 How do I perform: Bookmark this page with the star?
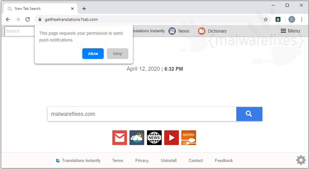pos(266,19)
